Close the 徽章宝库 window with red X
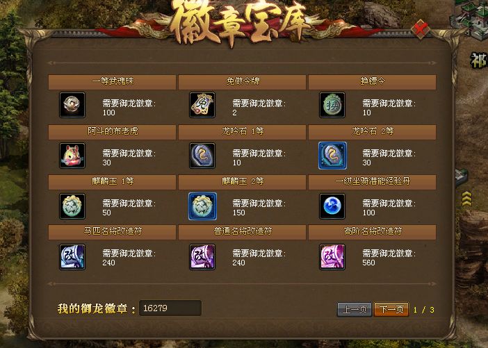The height and width of the screenshot is (348, 488). click(x=421, y=30)
